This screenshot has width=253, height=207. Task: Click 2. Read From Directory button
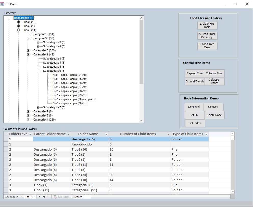click(207, 36)
